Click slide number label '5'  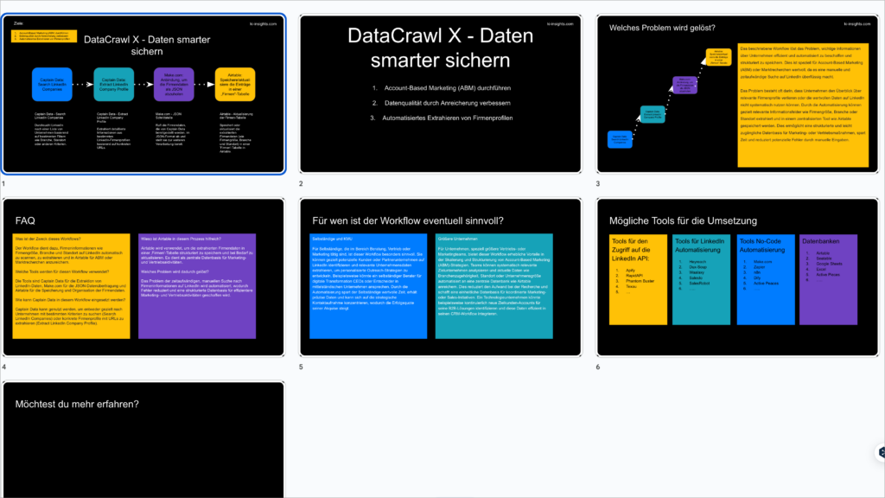pyautogui.click(x=301, y=367)
